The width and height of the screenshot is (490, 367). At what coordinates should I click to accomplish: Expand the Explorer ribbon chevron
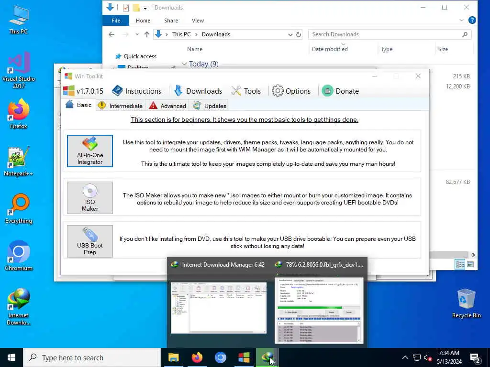coord(462,20)
